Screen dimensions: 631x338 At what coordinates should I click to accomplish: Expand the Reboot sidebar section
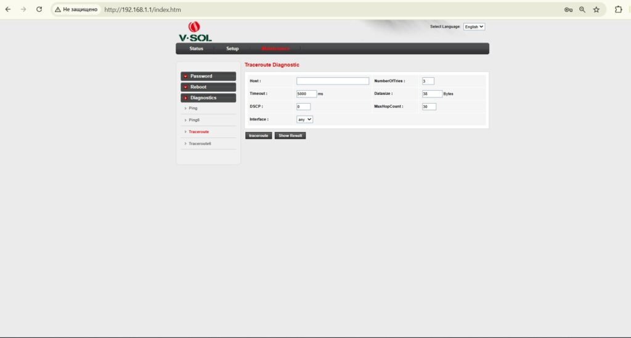tap(208, 87)
